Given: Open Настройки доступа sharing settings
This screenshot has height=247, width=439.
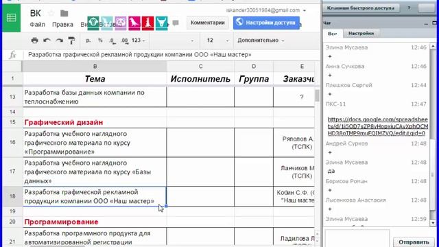Looking at the screenshot, I should (266, 23).
